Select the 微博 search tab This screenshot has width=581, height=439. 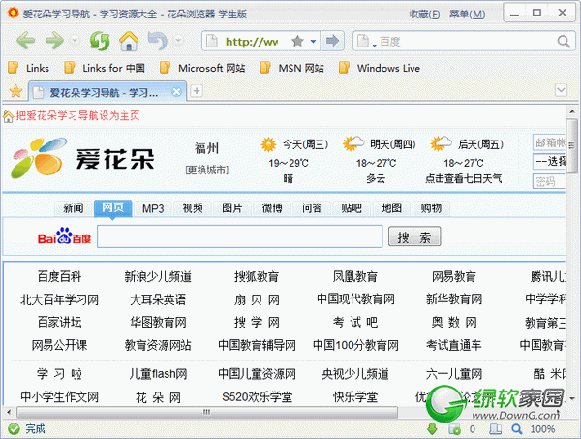point(272,208)
